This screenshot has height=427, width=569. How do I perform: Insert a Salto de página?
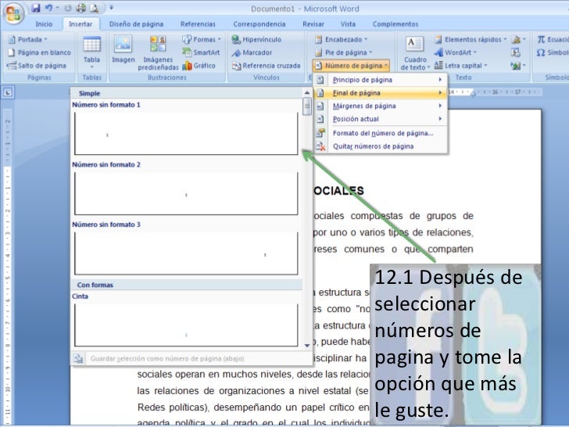click(37, 66)
